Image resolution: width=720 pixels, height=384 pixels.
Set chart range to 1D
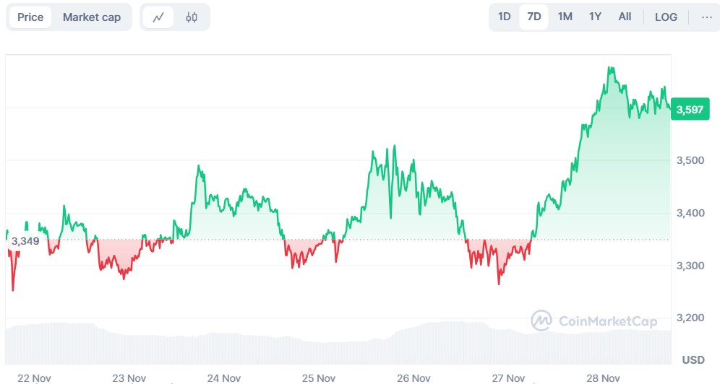point(505,17)
